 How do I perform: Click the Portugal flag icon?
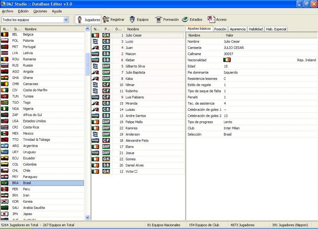5,47
